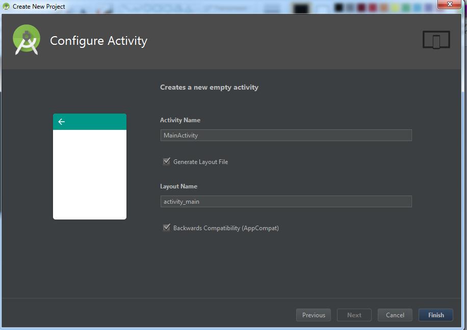Click the 'Generate Layout File' label text
This screenshot has height=330, width=467.
[x=201, y=162]
